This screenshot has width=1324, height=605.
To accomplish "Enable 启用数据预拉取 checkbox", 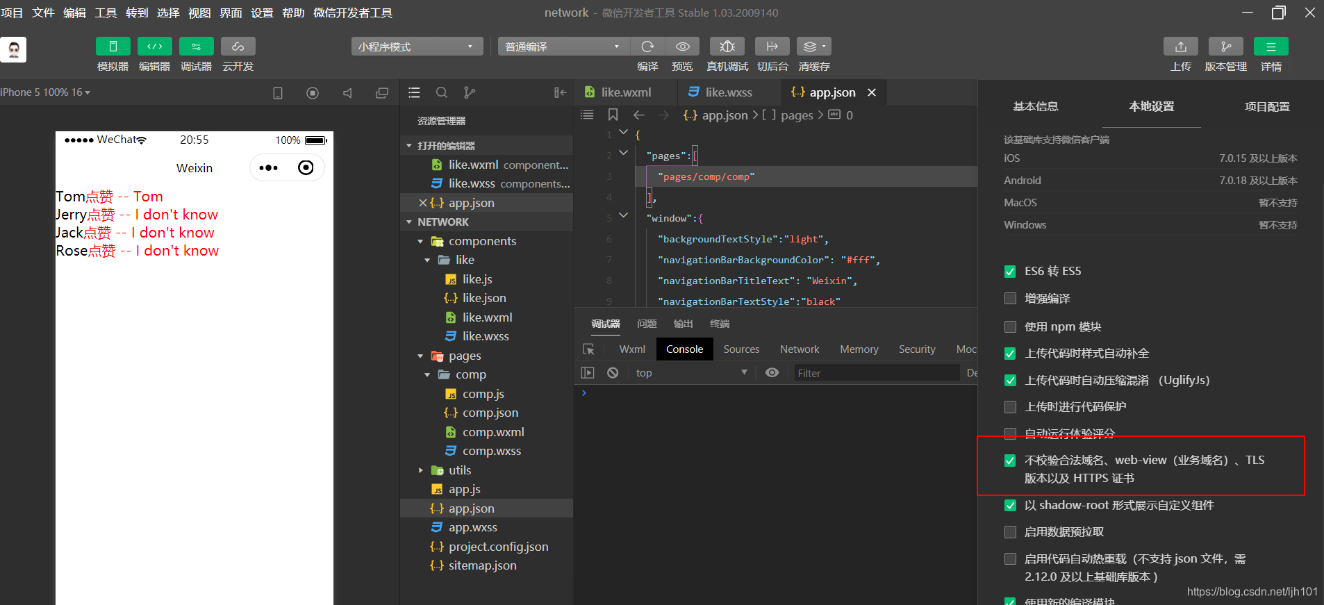I will 1010,532.
